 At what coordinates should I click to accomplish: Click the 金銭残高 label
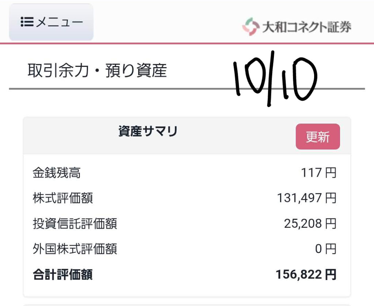click(56, 173)
